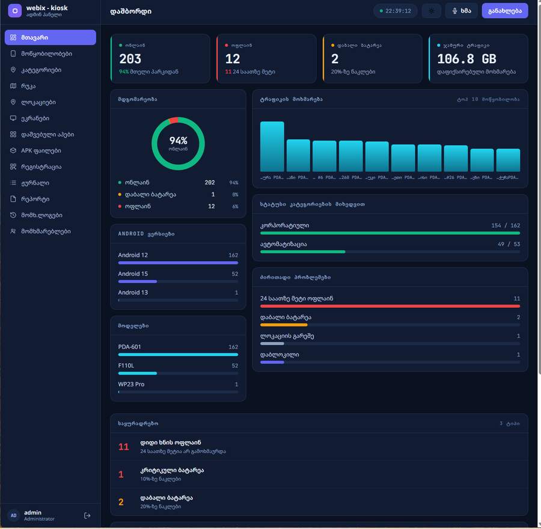Open ეკრანები via its monitor icon
This screenshot has height=529, width=541.
click(13, 118)
